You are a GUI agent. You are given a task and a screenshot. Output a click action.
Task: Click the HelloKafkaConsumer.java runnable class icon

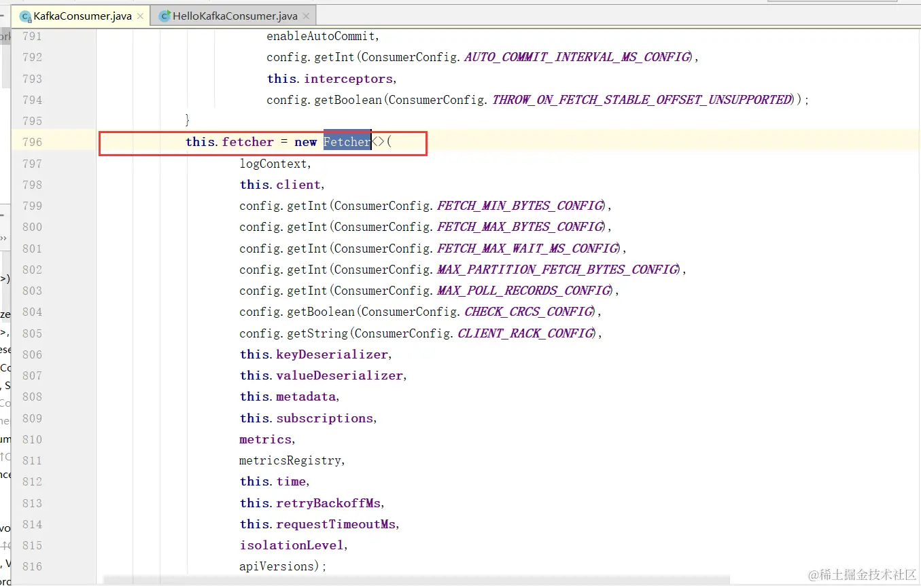point(164,16)
